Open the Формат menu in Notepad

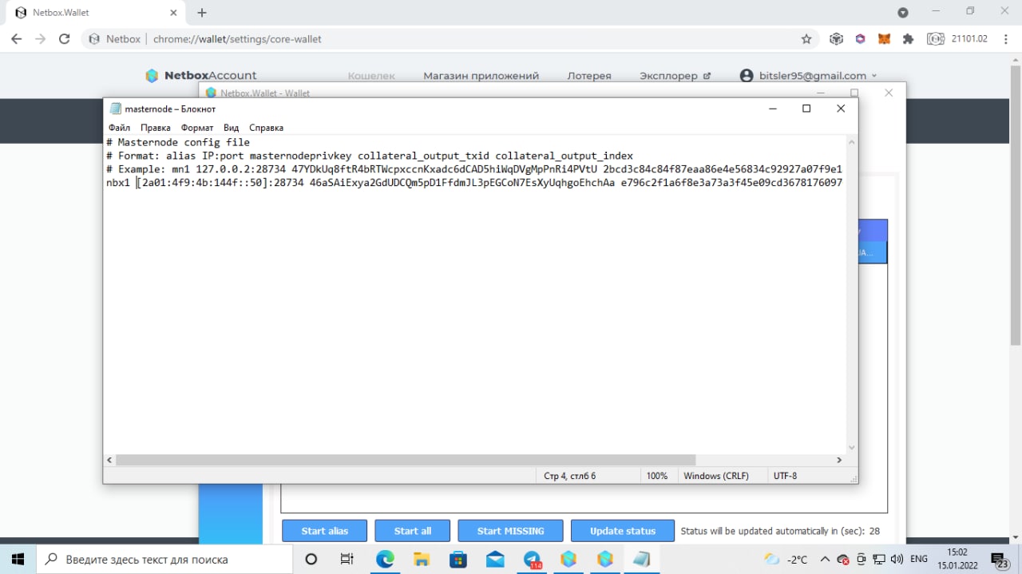pos(196,128)
